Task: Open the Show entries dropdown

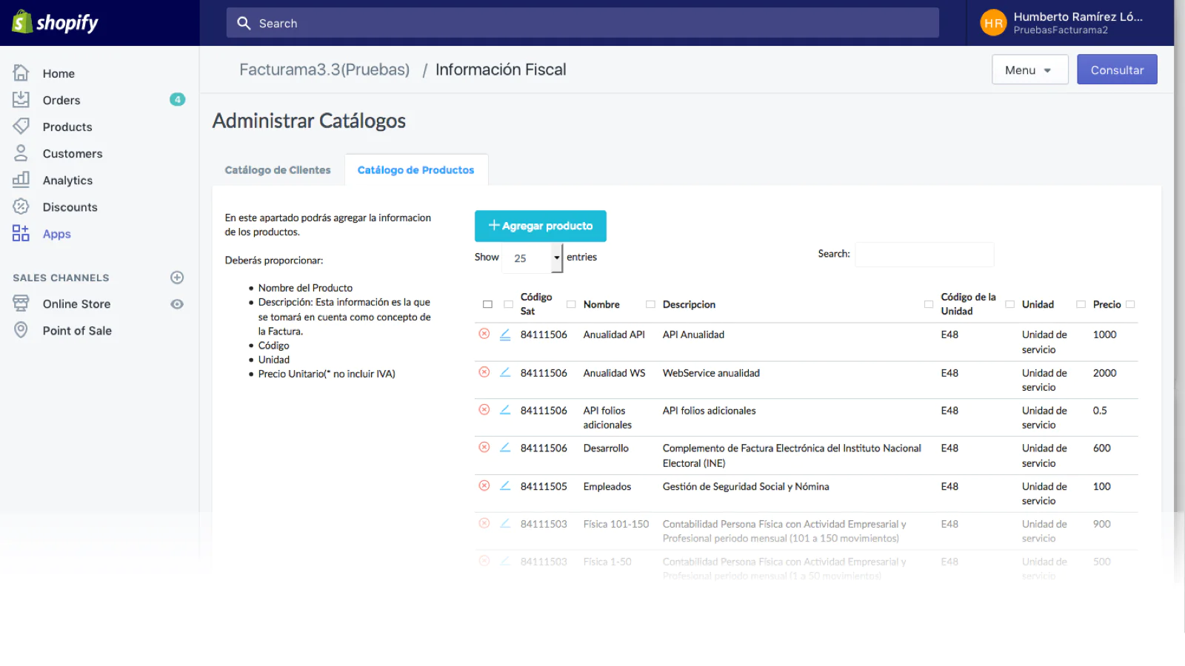Action: [533, 258]
